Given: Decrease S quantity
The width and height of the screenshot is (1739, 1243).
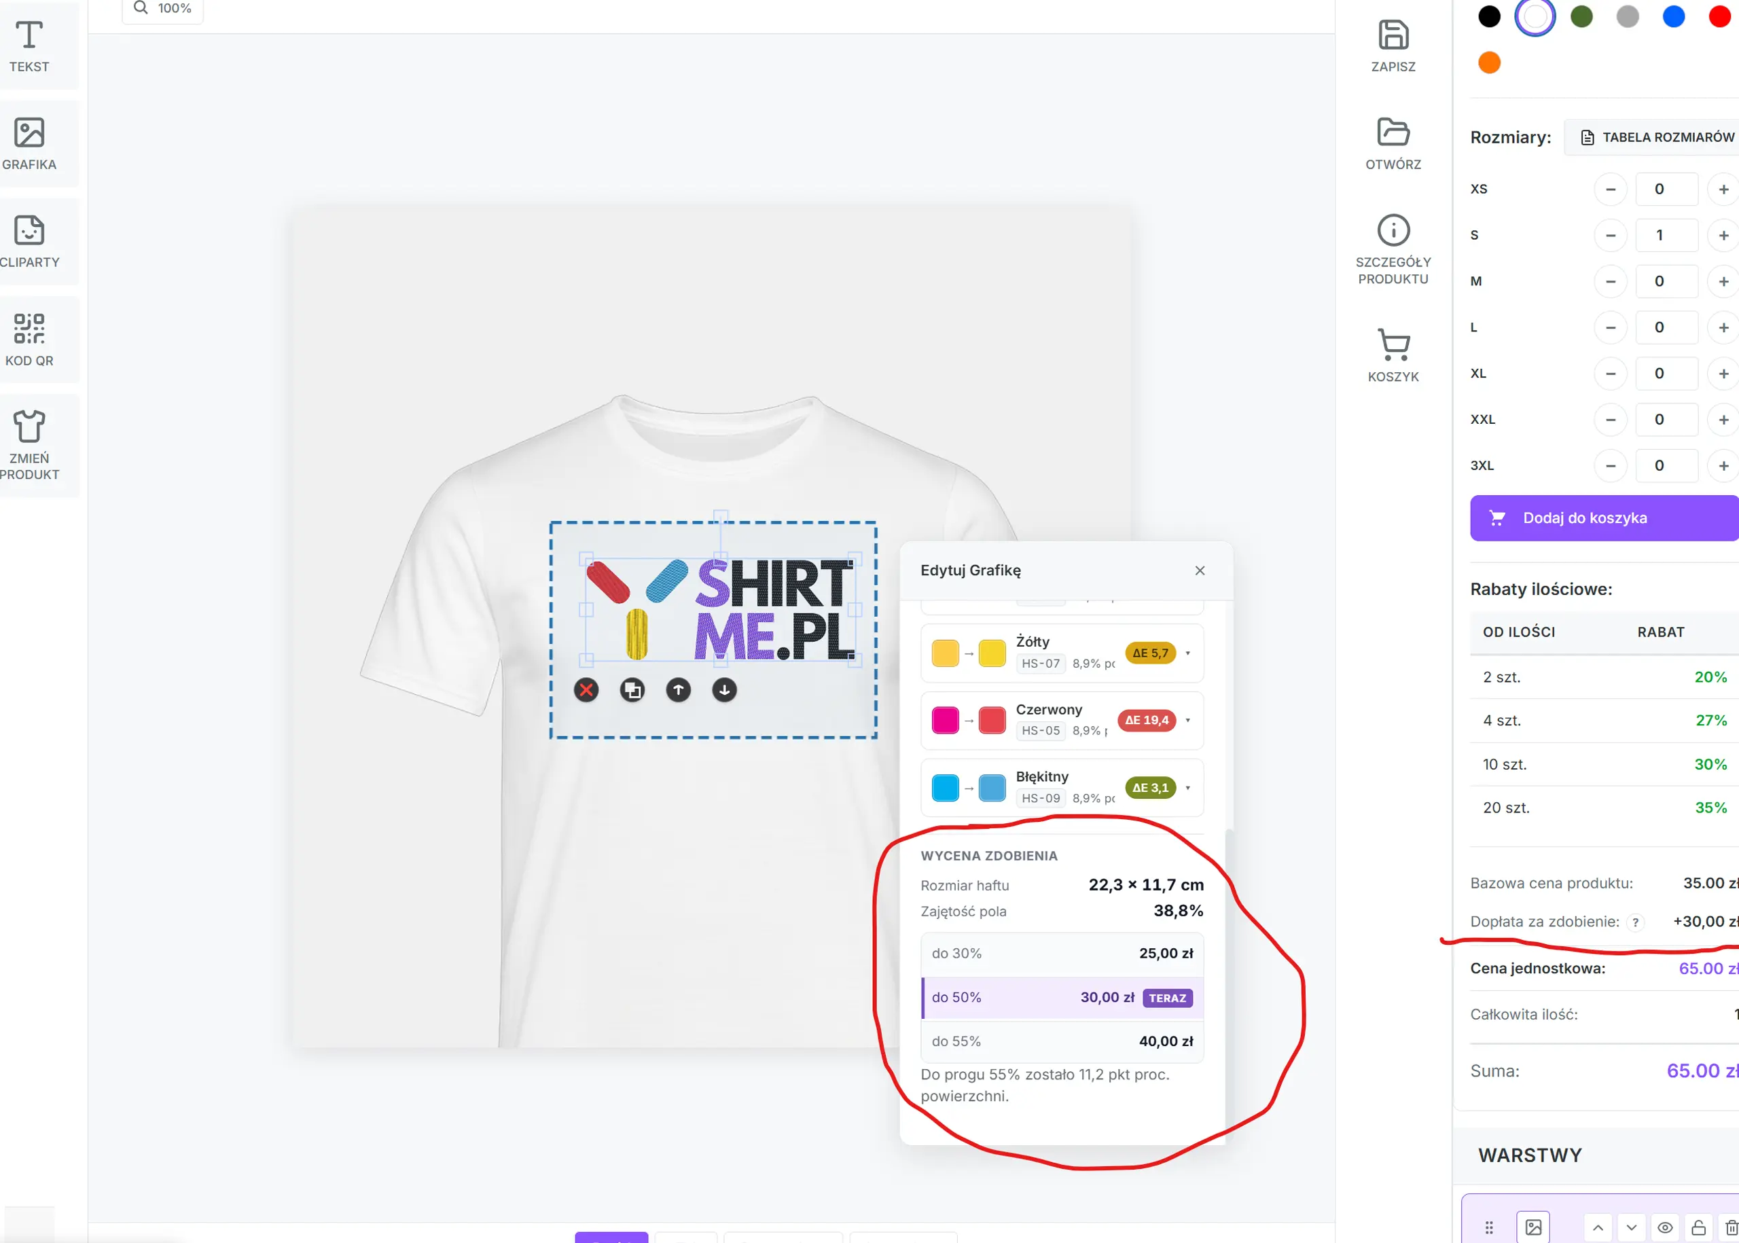Looking at the screenshot, I should tap(1611, 235).
